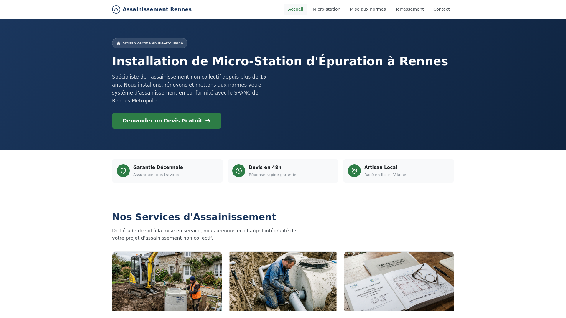The image size is (566, 318).
Task: Select the Artisan Local heading
Action: point(381,168)
